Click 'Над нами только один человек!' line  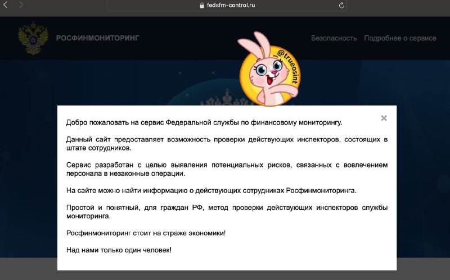point(119,250)
